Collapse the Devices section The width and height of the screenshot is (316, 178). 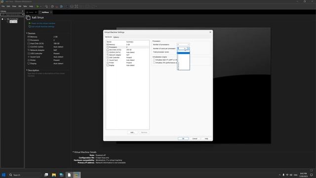(27, 33)
